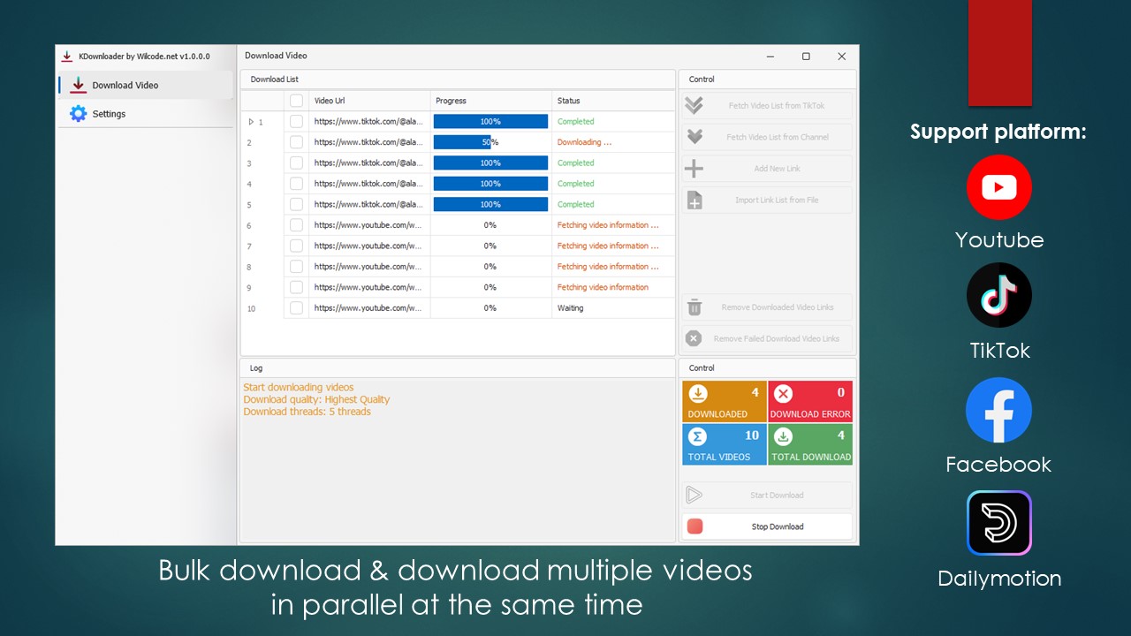The image size is (1131, 636).
Task: Click the Start Download button
Action: pos(766,495)
